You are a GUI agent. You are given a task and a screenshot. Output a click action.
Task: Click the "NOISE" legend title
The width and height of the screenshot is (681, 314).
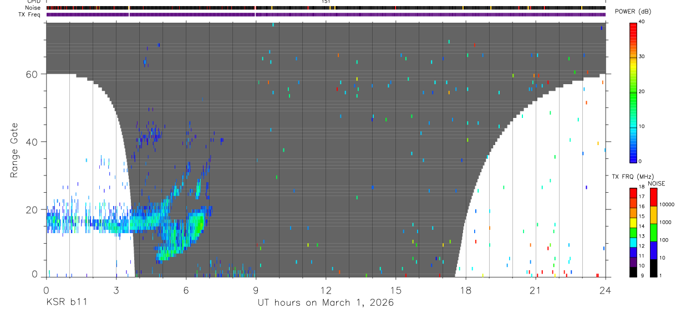pyautogui.click(x=657, y=183)
